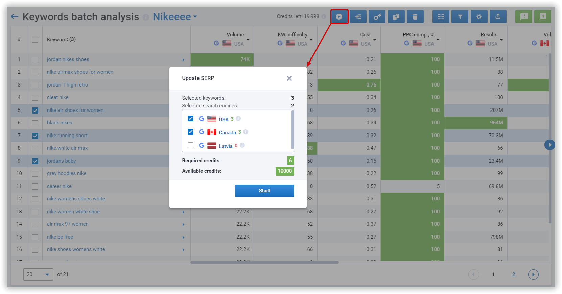Uncheck nike air shoes for women checkbox

[x=35, y=111]
